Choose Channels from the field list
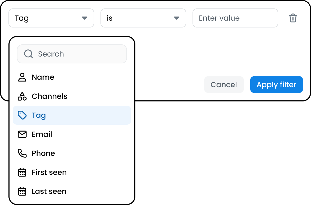Viewport: 311px width, 205px height. [72, 96]
